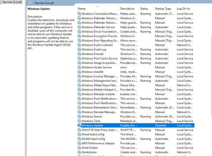The width and height of the screenshot is (212, 156).
Task: Click the gear icon beside Windows Font Cache Service
Action: [x=79, y=58]
